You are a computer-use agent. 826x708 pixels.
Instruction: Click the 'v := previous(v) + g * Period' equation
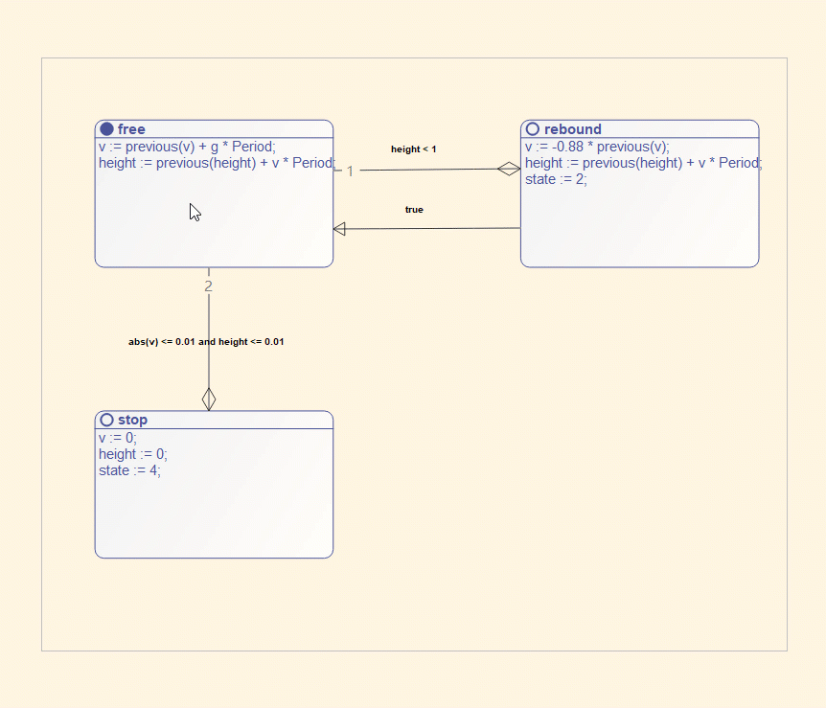pos(187,147)
